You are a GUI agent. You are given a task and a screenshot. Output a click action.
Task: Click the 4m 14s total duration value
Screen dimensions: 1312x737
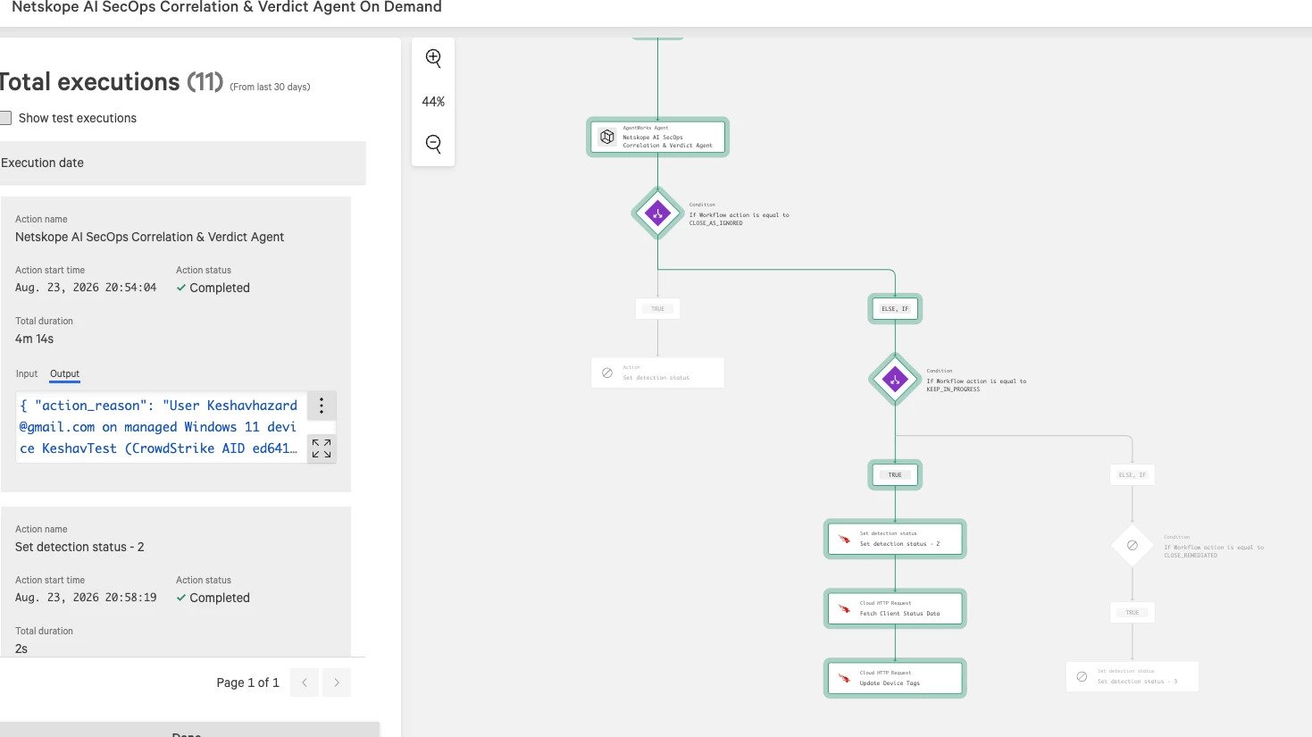[x=34, y=339]
